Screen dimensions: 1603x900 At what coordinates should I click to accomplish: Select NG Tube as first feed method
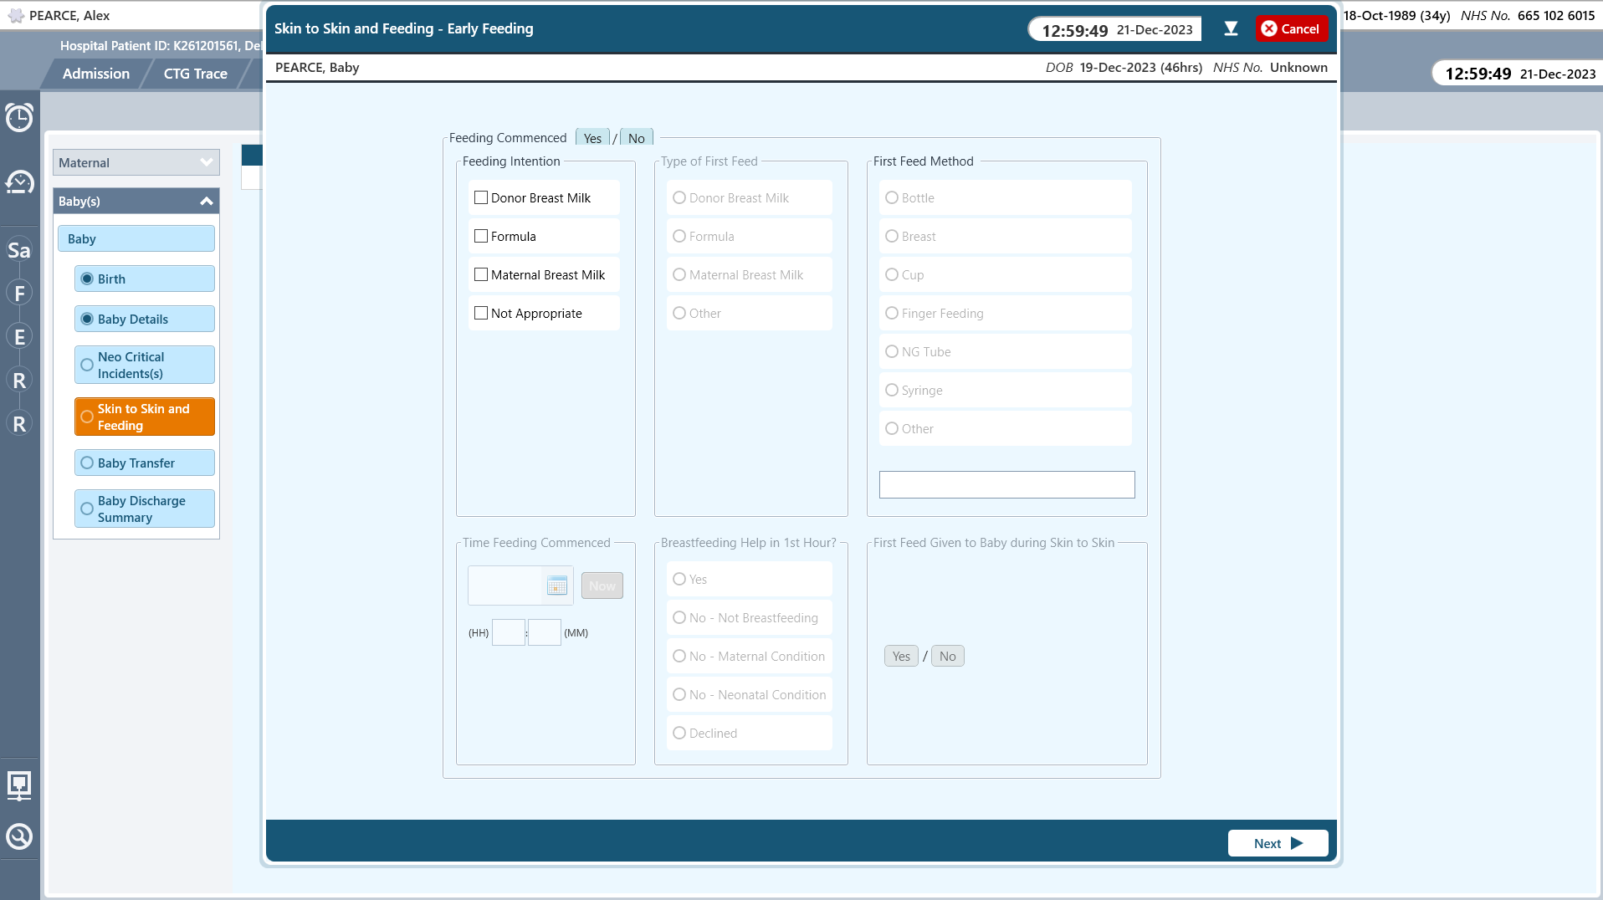(1005, 351)
